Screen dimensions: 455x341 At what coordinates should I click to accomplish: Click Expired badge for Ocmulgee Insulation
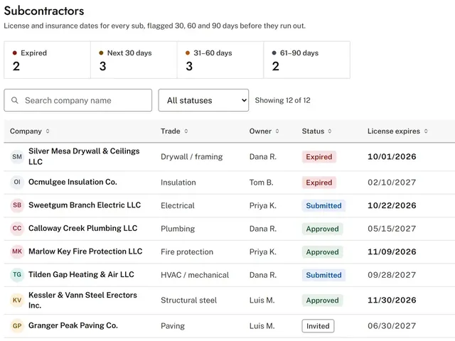(319, 183)
